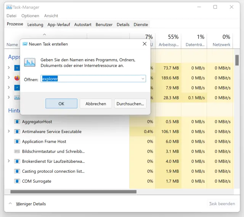Confirm the new task with OK
The width and height of the screenshot is (244, 217).
[x=61, y=104]
